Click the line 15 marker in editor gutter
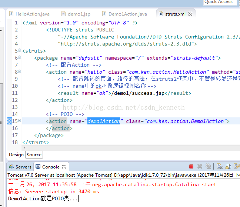 tap(10, 121)
